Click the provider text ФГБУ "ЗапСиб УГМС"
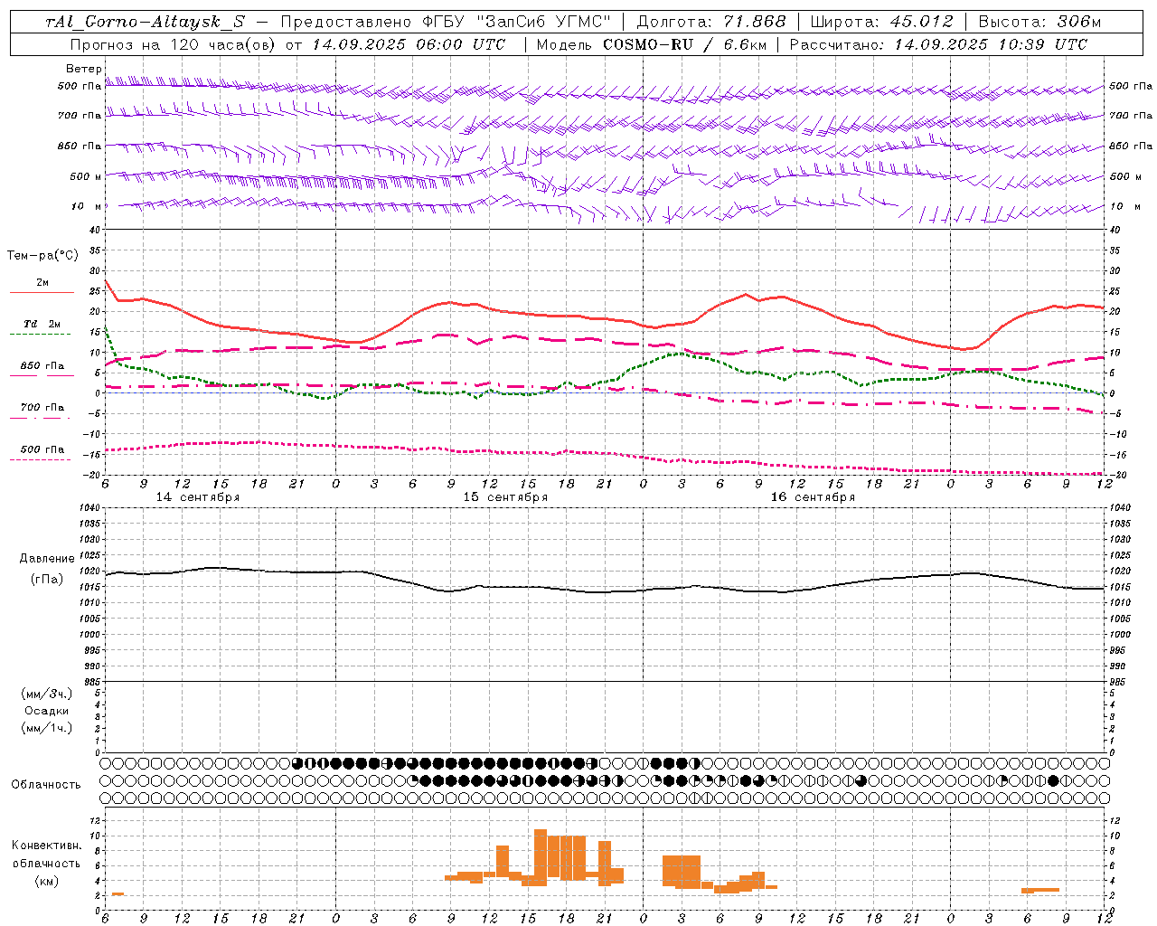 (517, 23)
